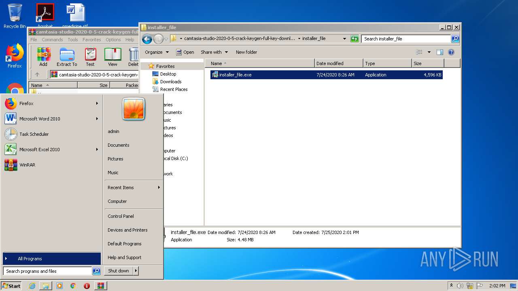This screenshot has width=518, height=291.
Task: Expand Microsoft Excel 2010 jump list
Action: tap(97, 150)
